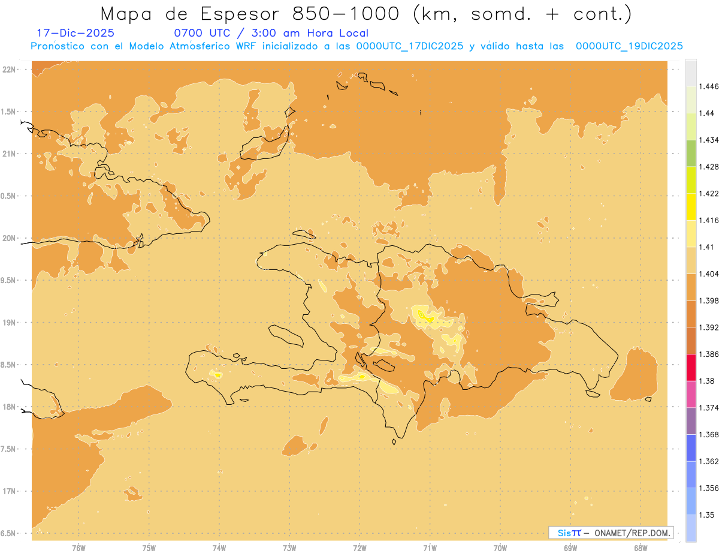This screenshot has height=556, width=719.
Task: Click the purple swatch between 1.368 and 1.374
Action: point(691,420)
